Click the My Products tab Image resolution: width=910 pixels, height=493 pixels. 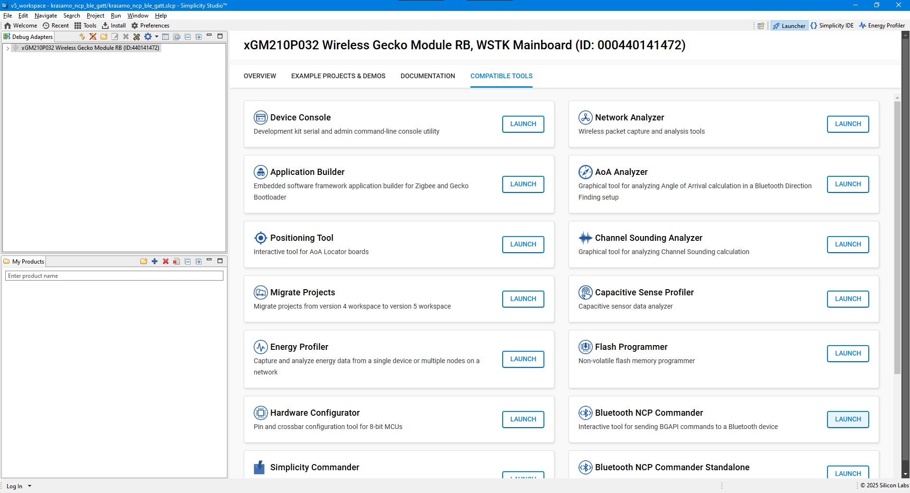(x=24, y=262)
